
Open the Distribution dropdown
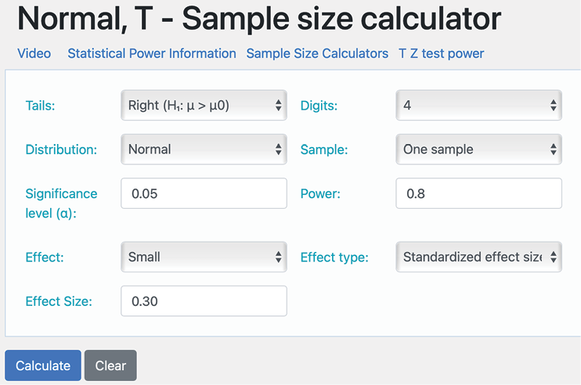click(204, 149)
